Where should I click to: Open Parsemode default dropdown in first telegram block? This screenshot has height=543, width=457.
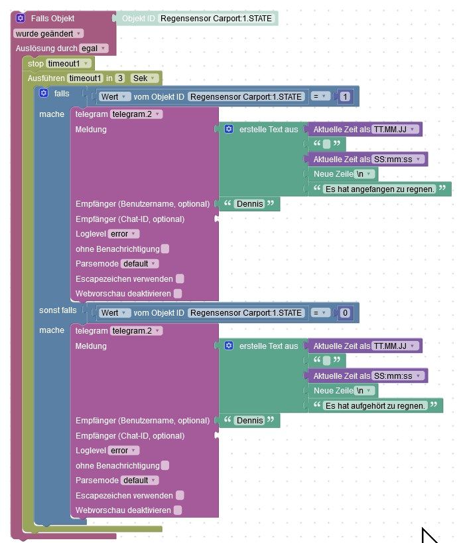(x=140, y=264)
